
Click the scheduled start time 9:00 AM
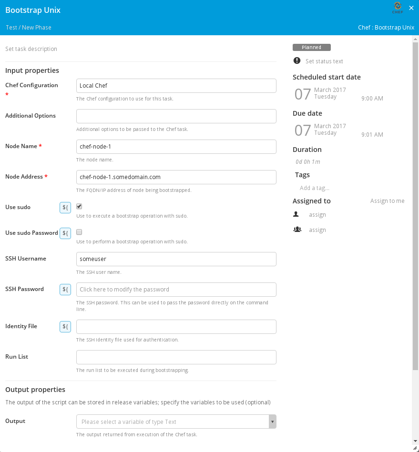coord(372,98)
